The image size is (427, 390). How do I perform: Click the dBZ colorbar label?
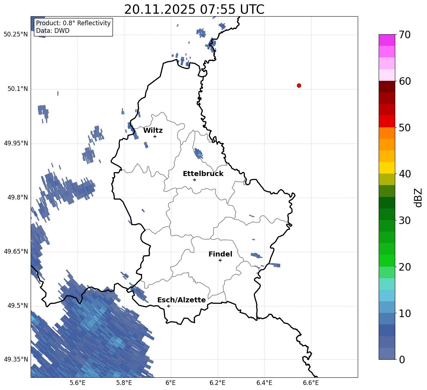coord(418,197)
